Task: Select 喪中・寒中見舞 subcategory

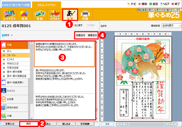Action: (16, 72)
